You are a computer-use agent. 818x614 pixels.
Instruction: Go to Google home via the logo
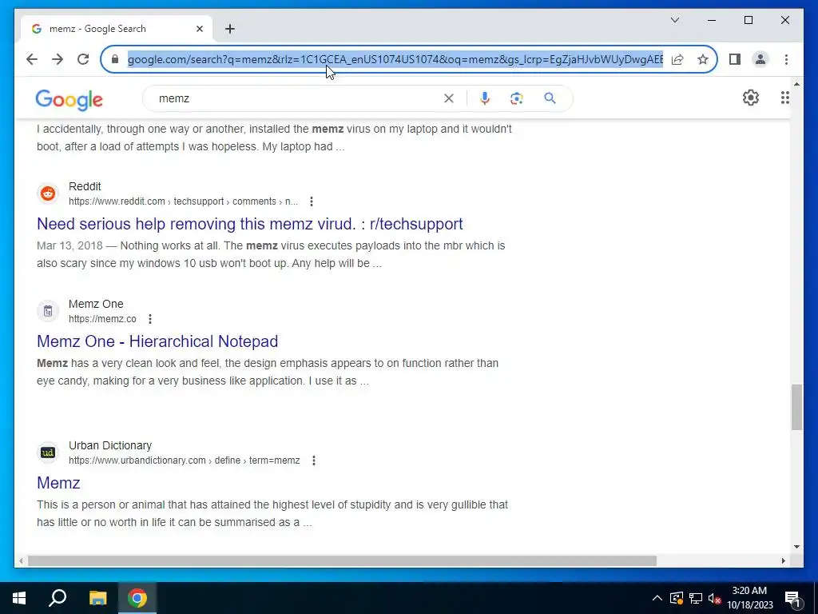(x=69, y=99)
